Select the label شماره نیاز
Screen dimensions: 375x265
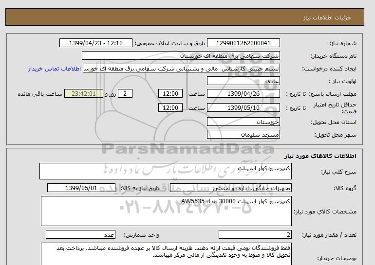click(343, 43)
